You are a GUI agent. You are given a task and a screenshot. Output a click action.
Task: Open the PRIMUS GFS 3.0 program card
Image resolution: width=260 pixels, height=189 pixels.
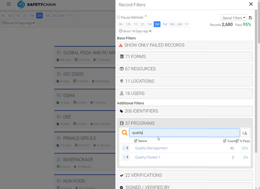tap(85, 141)
